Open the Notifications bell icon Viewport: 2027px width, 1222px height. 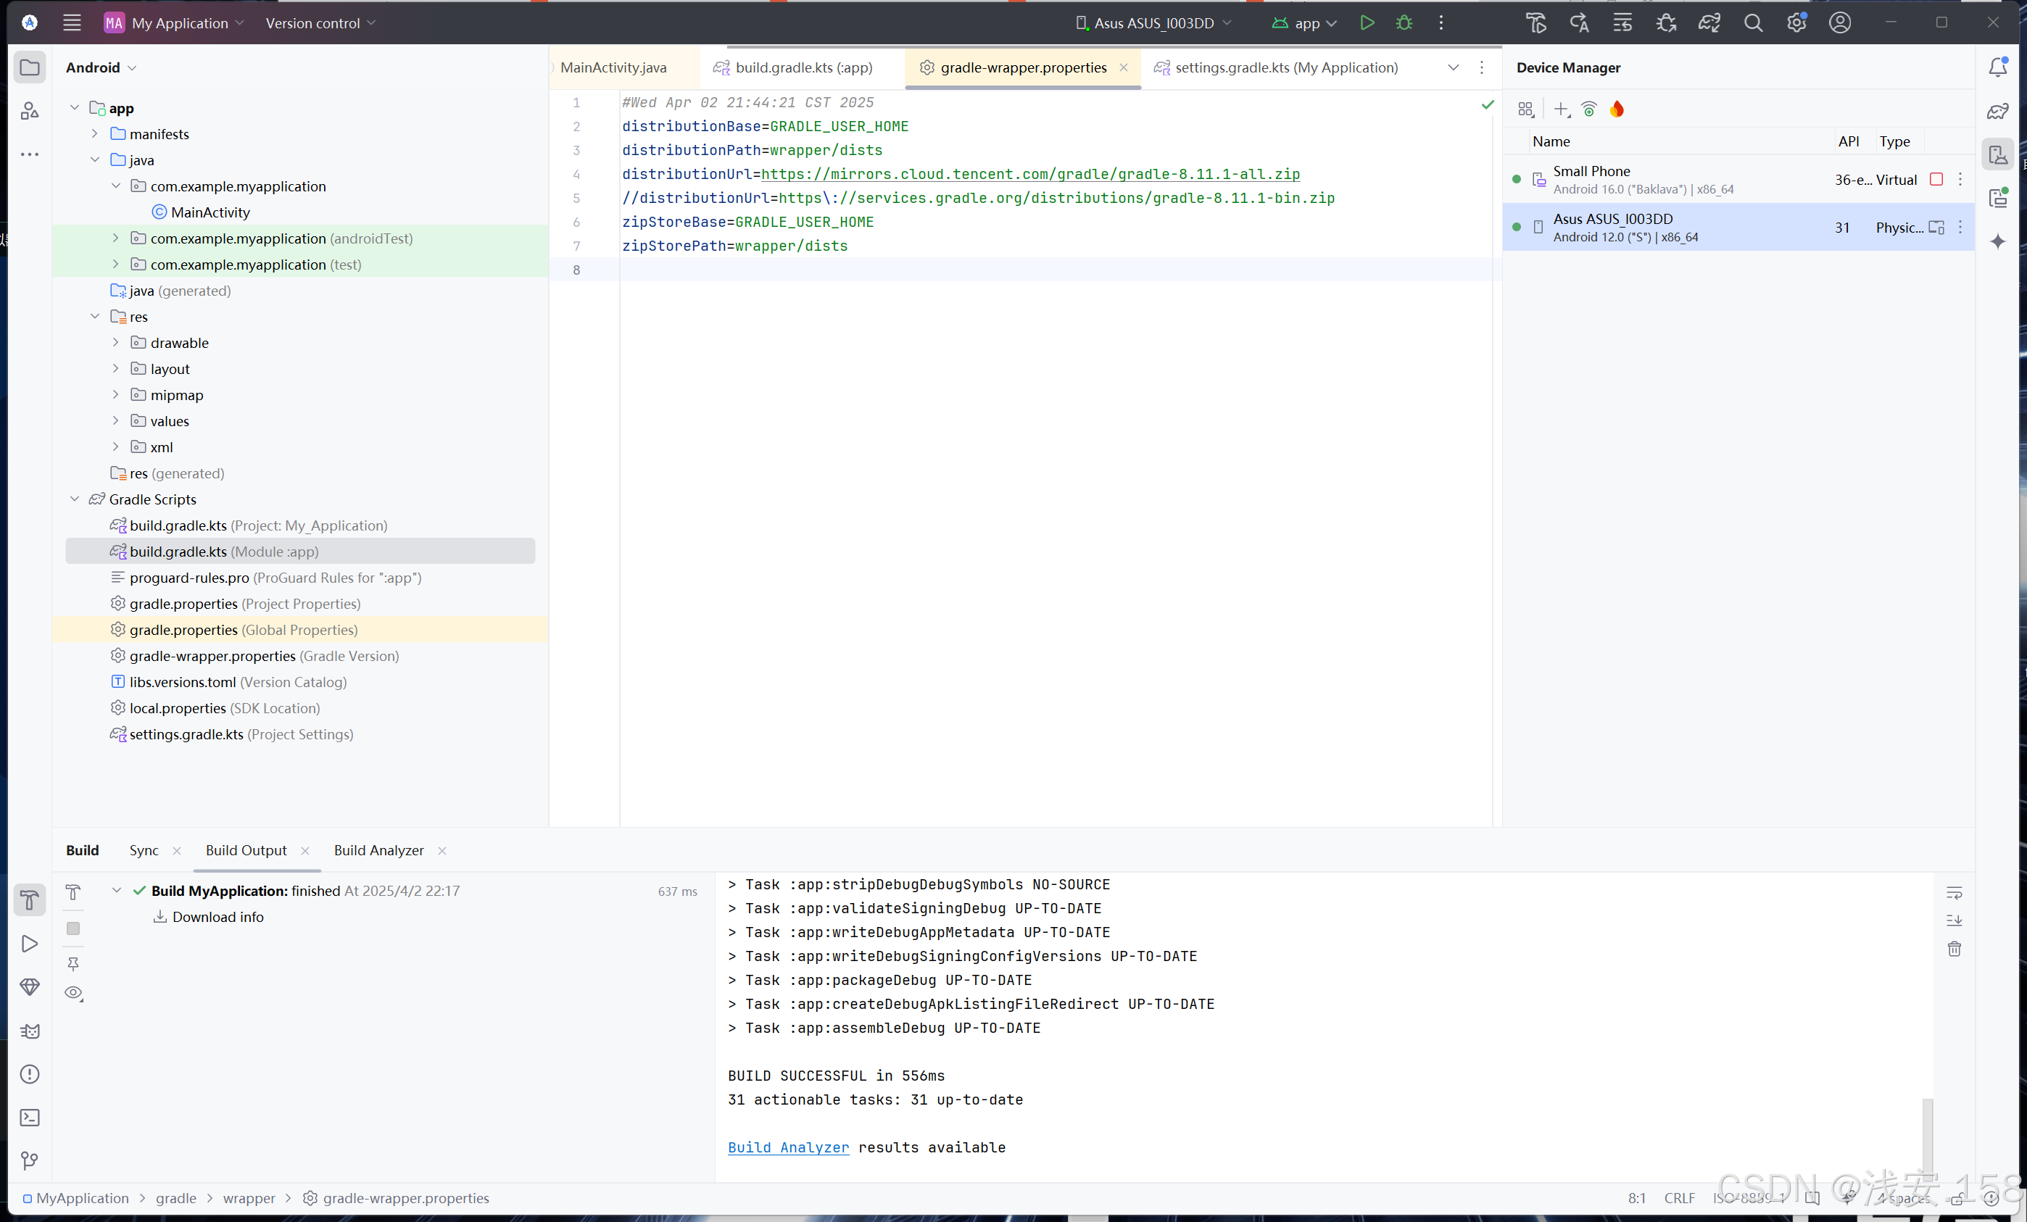pos(1997,67)
